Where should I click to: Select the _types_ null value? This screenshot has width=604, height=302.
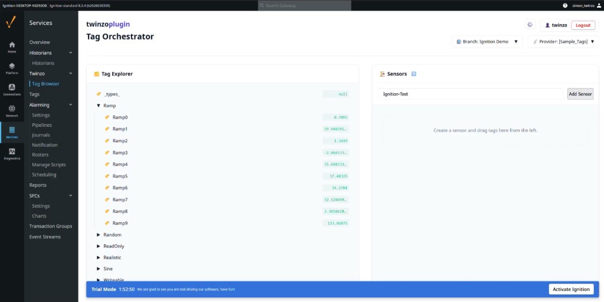(x=336, y=94)
